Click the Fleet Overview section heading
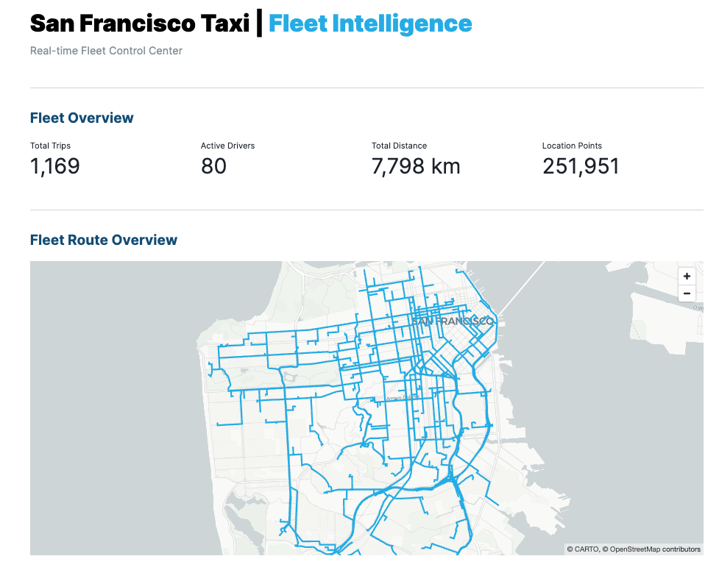719x570 pixels. pyautogui.click(x=82, y=118)
